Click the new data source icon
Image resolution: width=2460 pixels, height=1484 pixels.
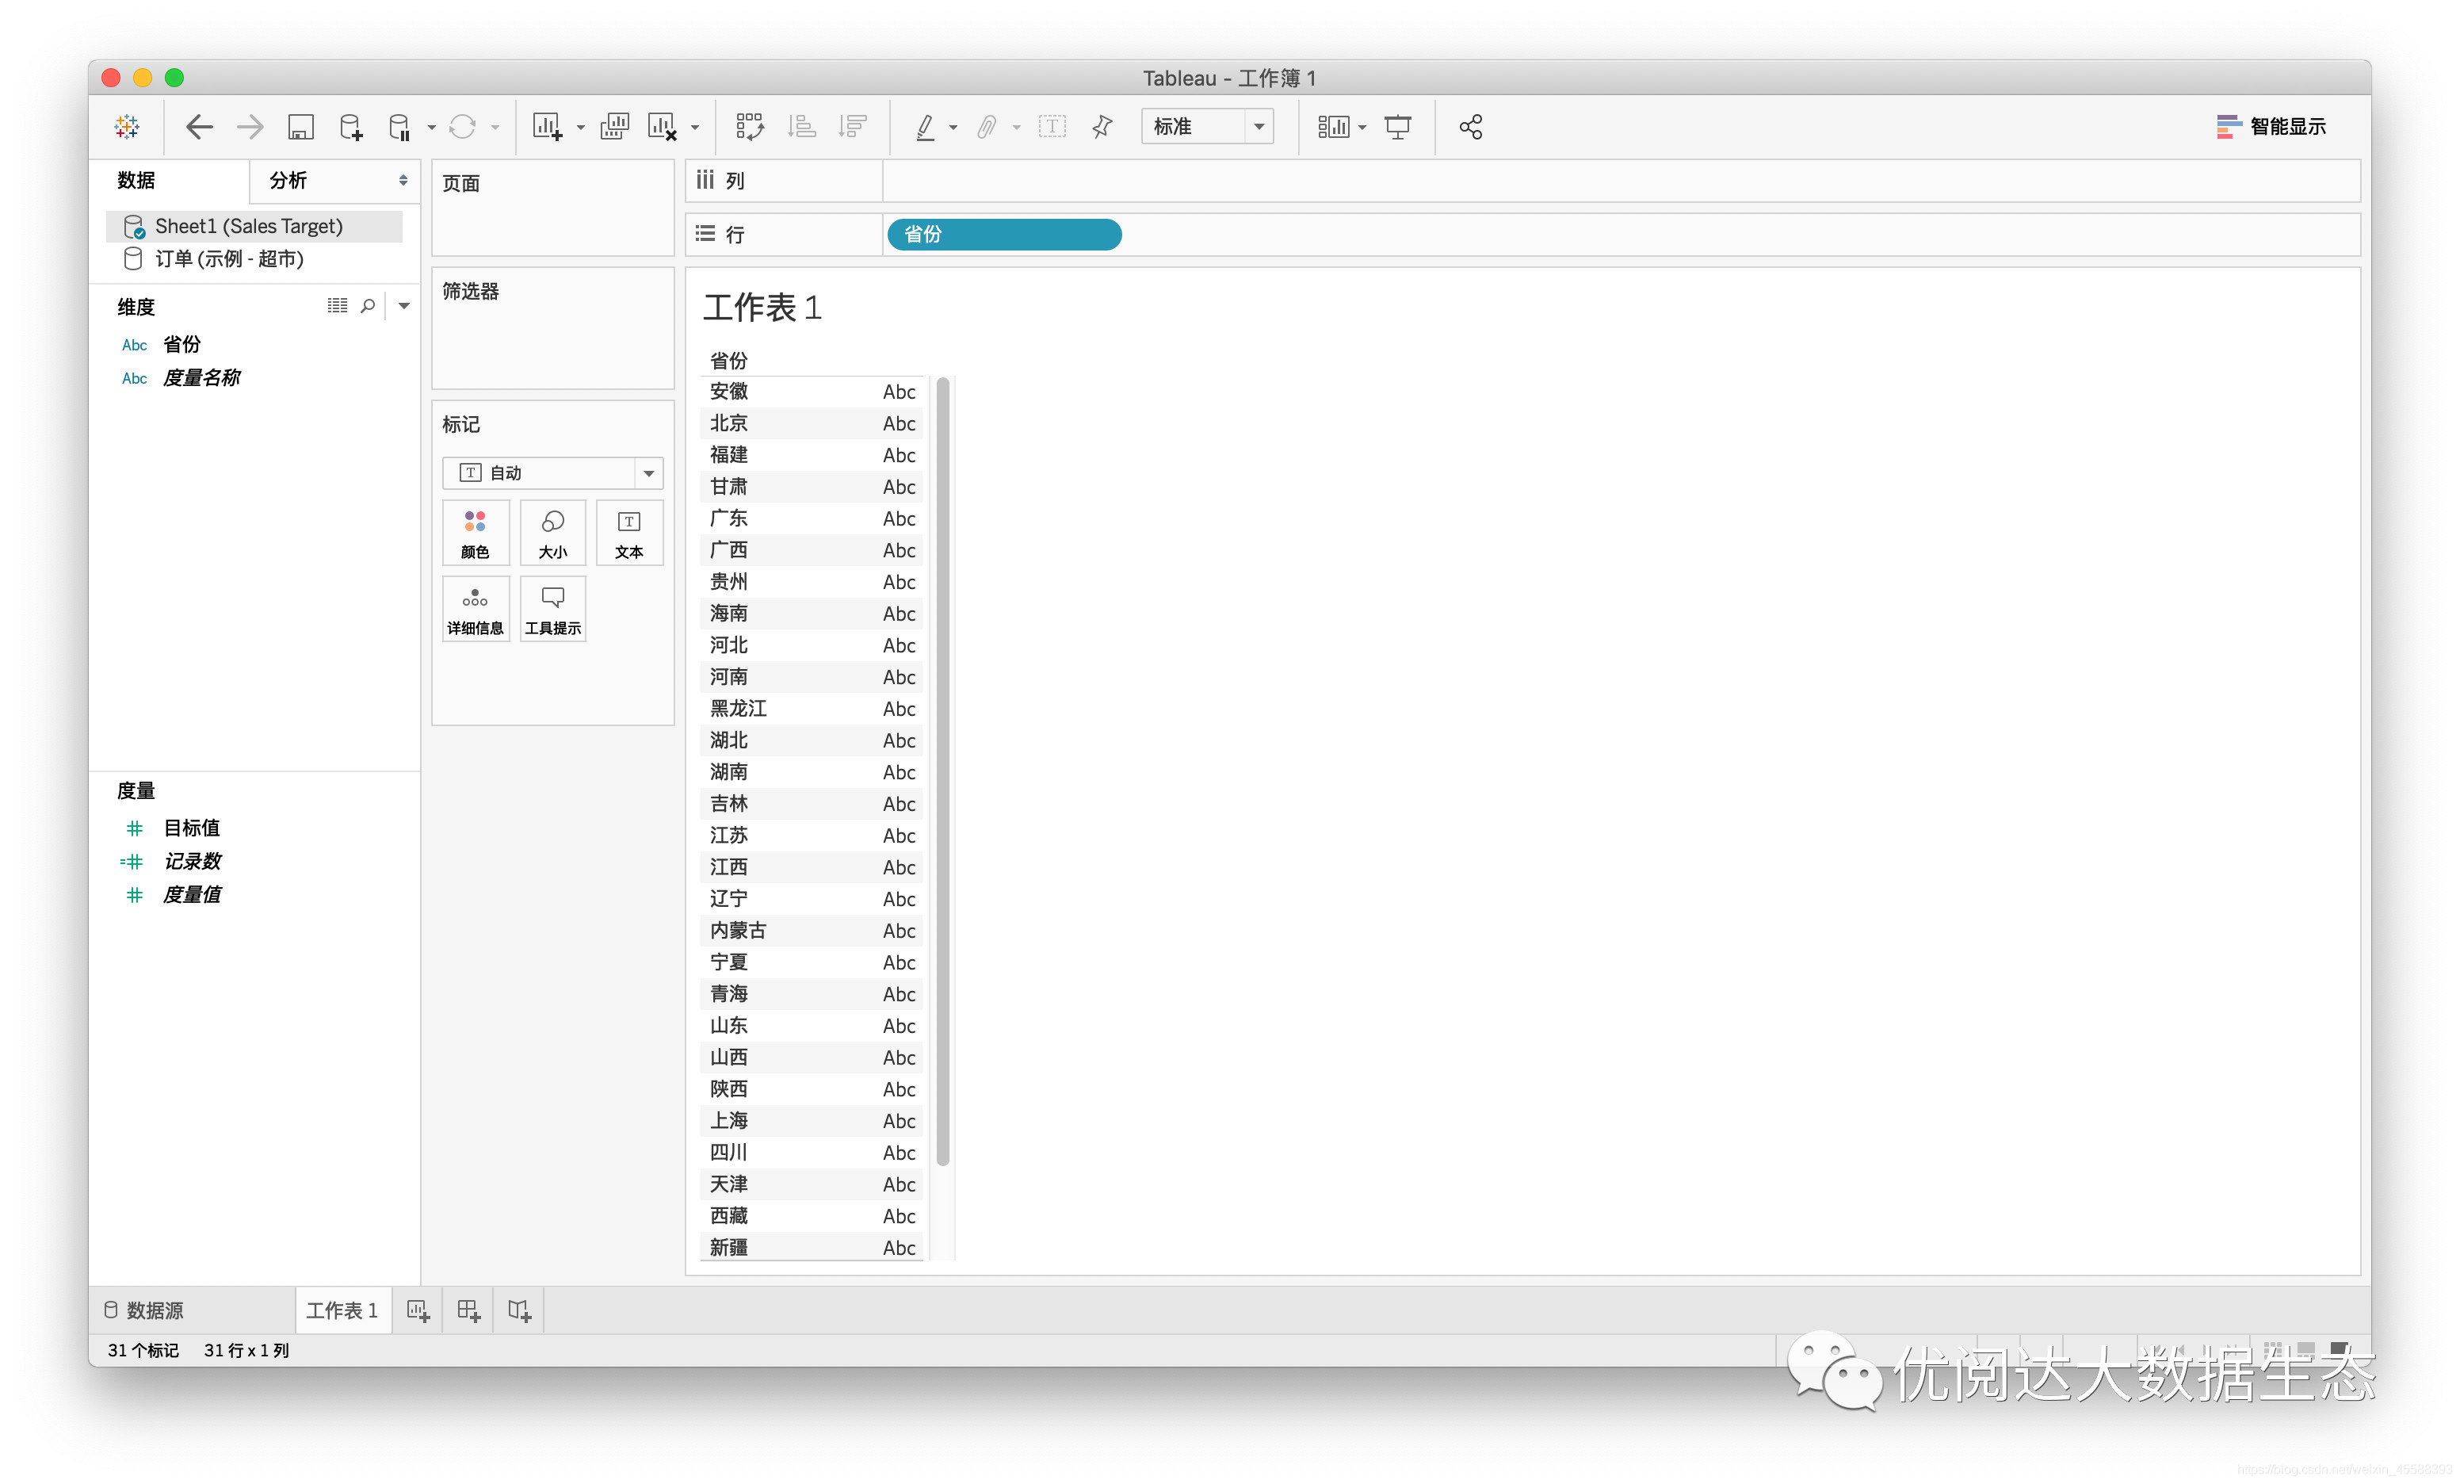pos(350,127)
